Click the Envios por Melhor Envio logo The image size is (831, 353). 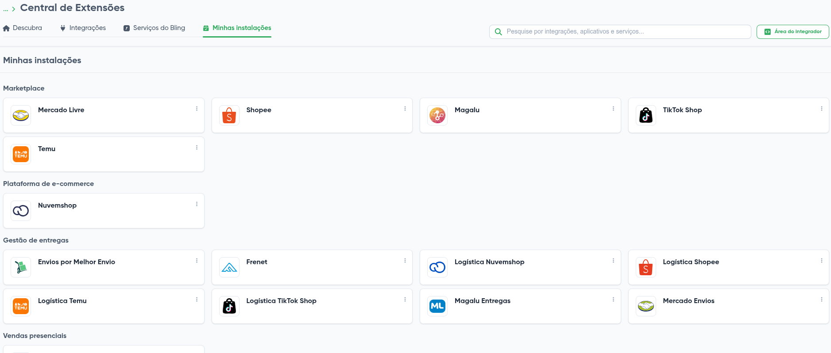pos(21,267)
